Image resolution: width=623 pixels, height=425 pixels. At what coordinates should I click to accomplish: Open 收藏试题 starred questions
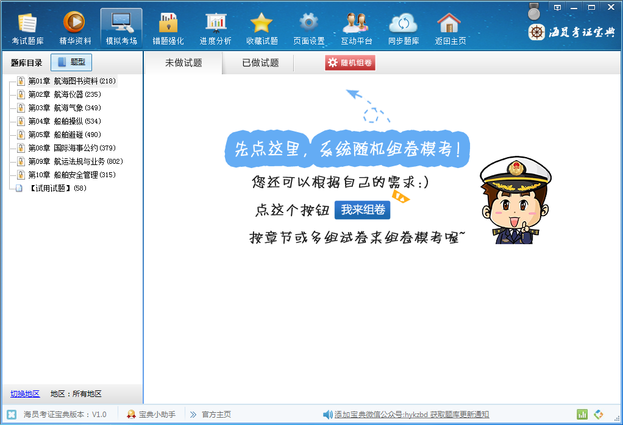[x=262, y=29]
